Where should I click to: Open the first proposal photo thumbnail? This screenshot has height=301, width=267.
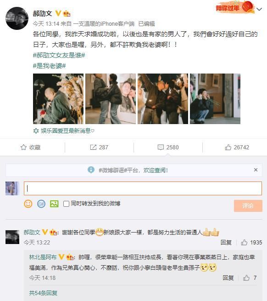(x=58, y=99)
